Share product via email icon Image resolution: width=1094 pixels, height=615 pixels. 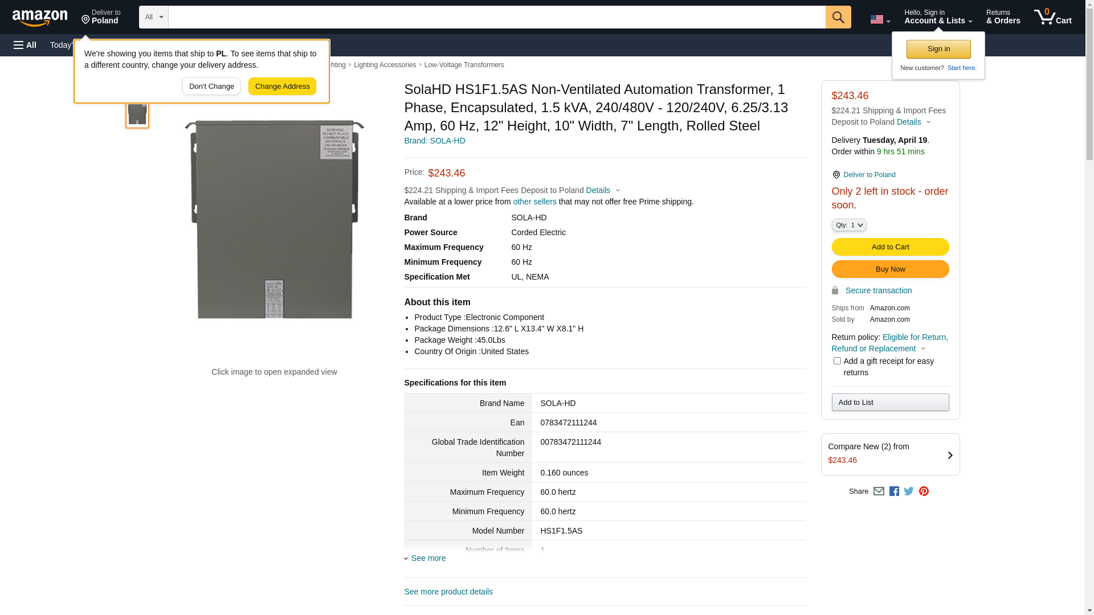point(879,491)
